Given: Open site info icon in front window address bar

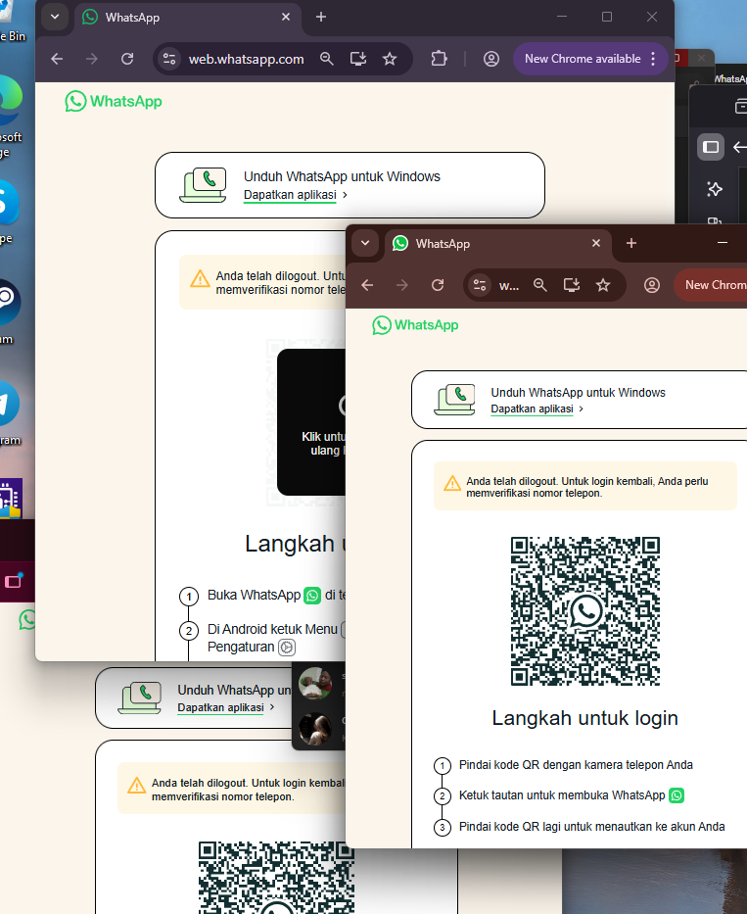Looking at the screenshot, I should pos(480,285).
